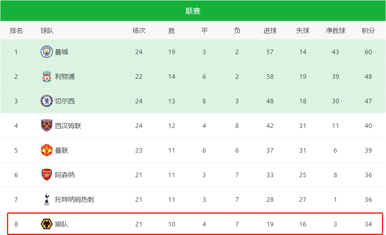Click the 场次 column header

(x=139, y=30)
